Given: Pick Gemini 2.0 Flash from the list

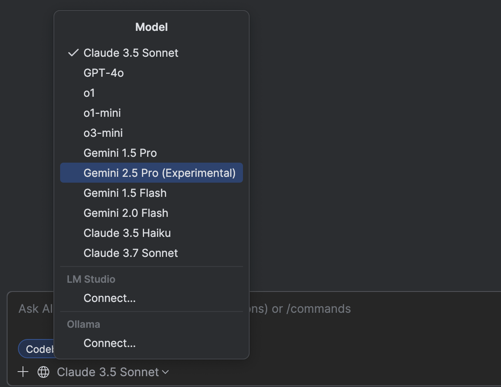Looking at the screenshot, I should [126, 213].
